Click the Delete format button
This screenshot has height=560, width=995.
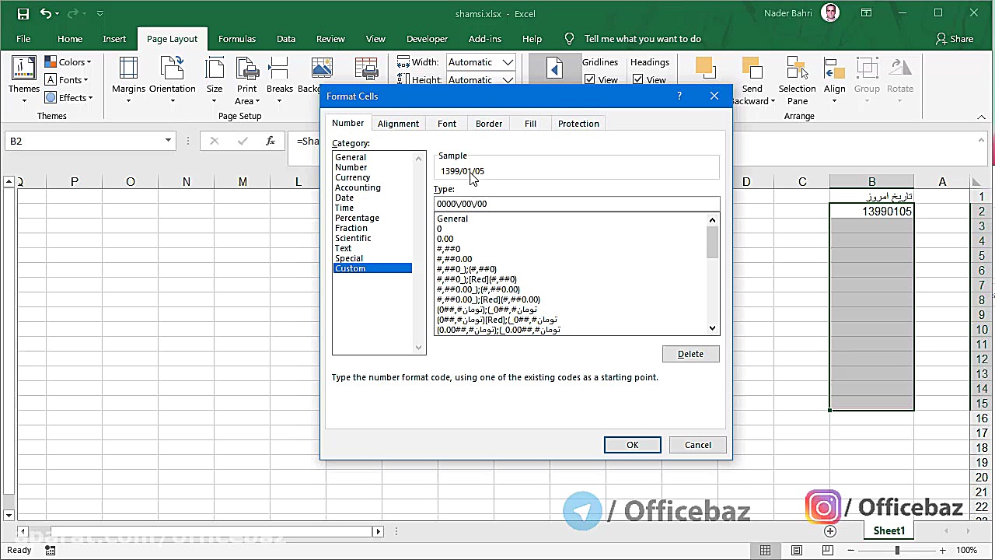(x=690, y=354)
